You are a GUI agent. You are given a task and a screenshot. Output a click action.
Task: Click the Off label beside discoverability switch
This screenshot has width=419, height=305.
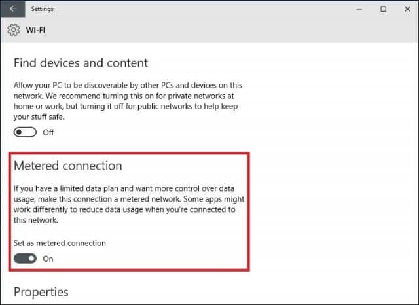(48, 132)
